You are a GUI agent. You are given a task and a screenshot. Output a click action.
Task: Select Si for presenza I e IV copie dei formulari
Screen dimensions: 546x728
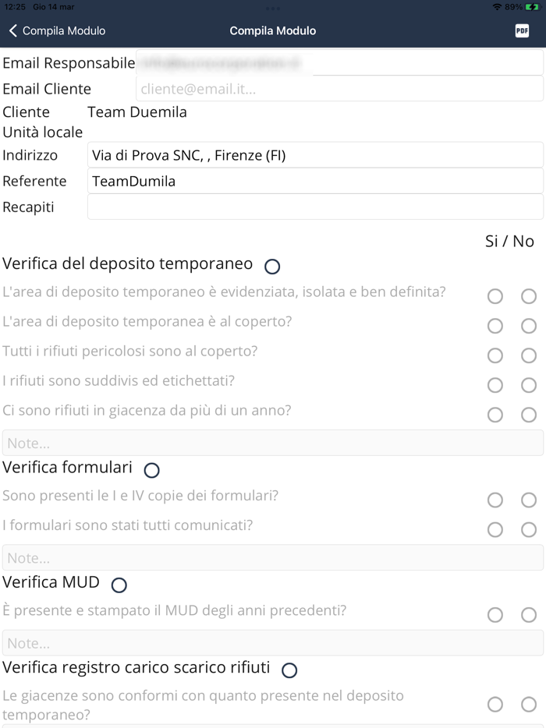click(495, 500)
